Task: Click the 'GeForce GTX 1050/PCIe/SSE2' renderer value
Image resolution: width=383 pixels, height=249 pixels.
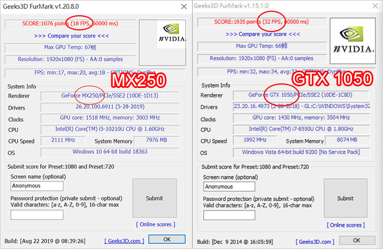Action: [301, 95]
